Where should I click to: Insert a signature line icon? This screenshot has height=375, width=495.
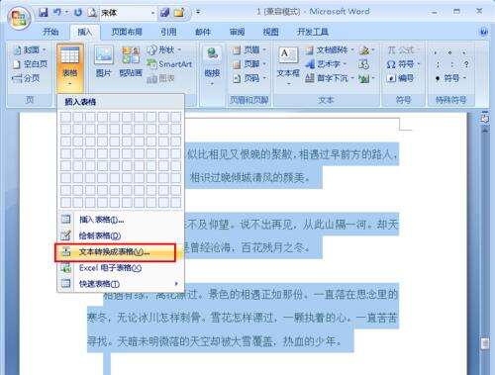[366, 49]
